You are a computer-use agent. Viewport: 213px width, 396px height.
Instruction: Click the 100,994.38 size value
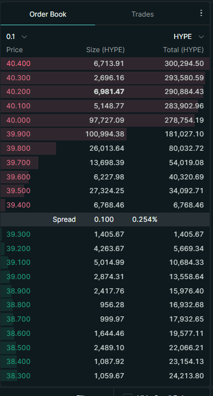(x=105, y=134)
